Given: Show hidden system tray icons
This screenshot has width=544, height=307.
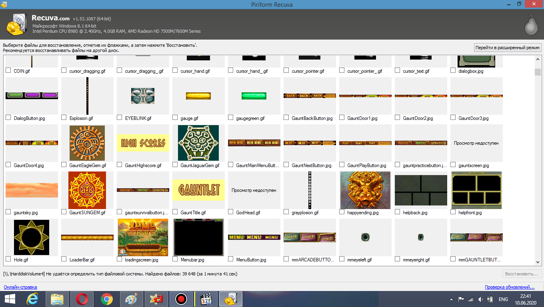Looking at the screenshot, I should click(452, 299).
